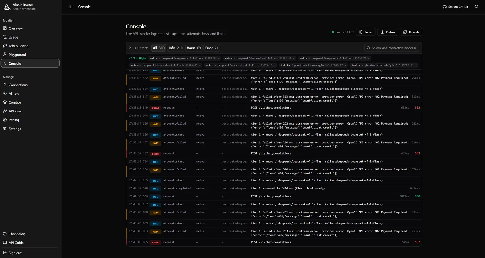Filter by Error 21 events
Screen dimensions: 485x258
(x=212, y=48)
